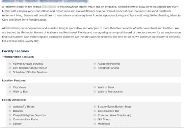Click the bullet next to Library
This screenshot has height=128, width=184.
tap(10, 124)
